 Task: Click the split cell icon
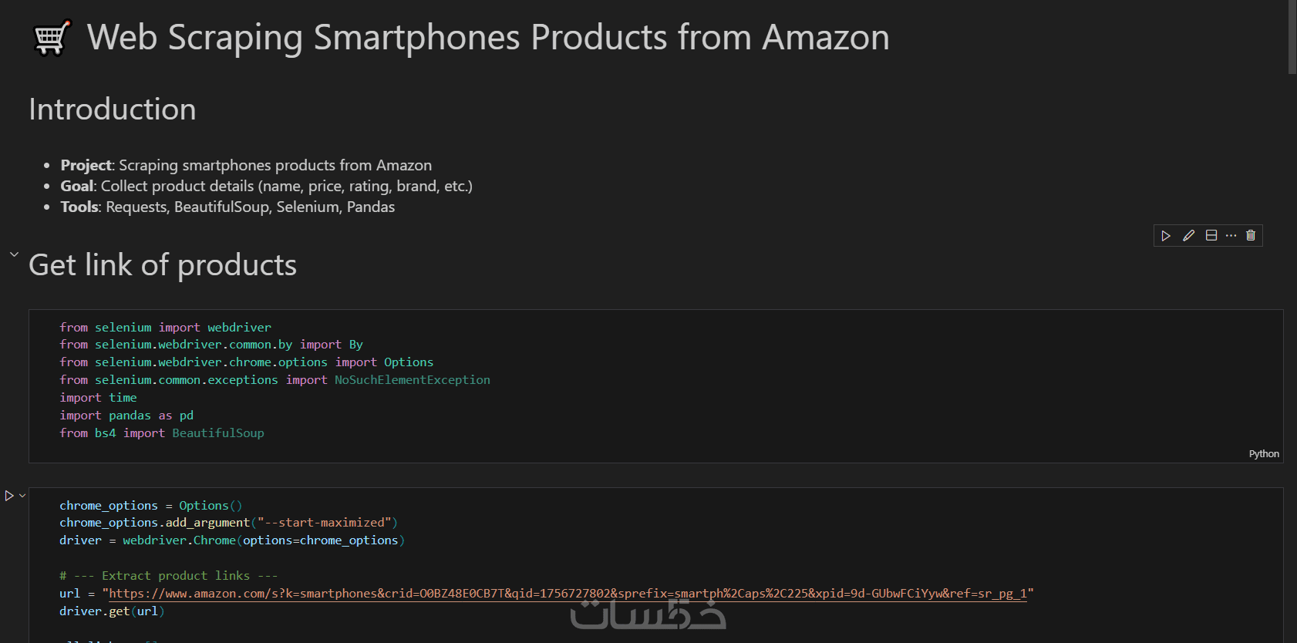click(x=1211, y=236)
